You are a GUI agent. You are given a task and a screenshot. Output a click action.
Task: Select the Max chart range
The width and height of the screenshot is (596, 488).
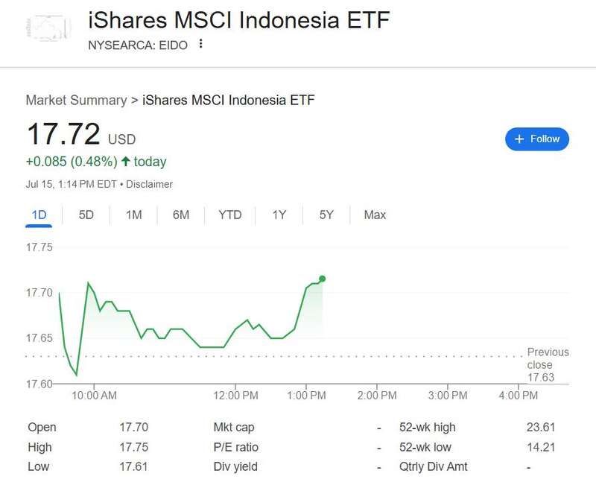[375, 215]
